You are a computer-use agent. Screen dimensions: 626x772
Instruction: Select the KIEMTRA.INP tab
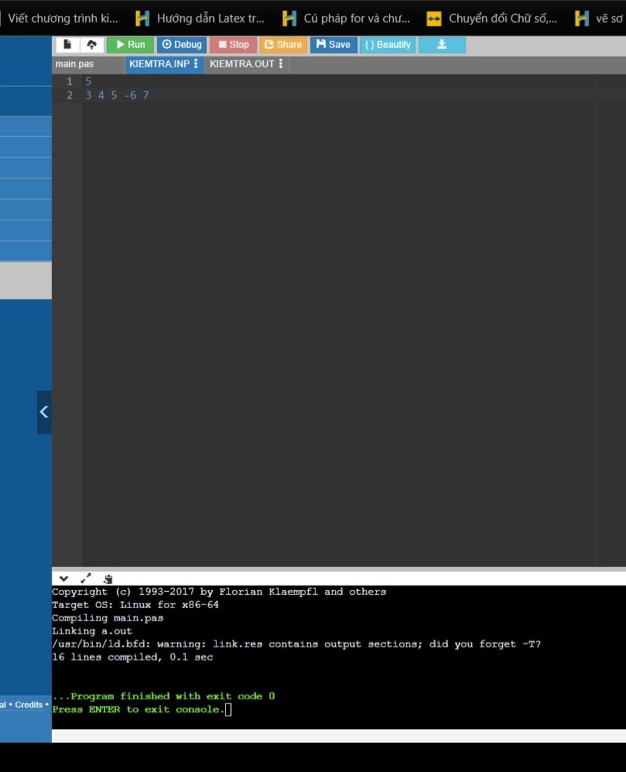pyautogui.click(x=159, y=64)
